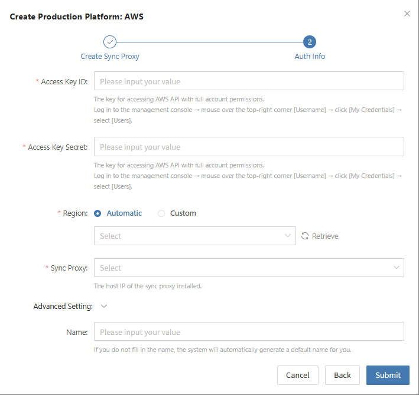
Task: Click the Sync Proxy dropdown chevron icon
Action: (x=397, y=267)
